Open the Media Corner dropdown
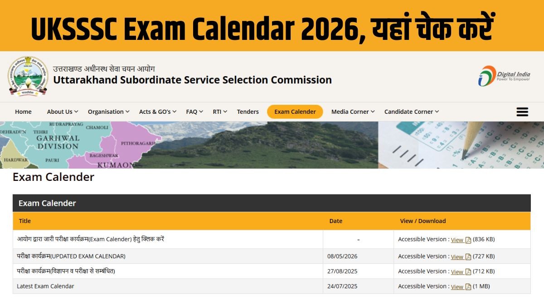The width and height of the screenshot is (544, 306). point(353,112)
